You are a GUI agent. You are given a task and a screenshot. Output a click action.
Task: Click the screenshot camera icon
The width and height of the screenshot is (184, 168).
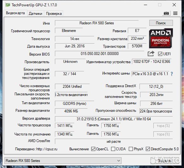tap(166, 13)
